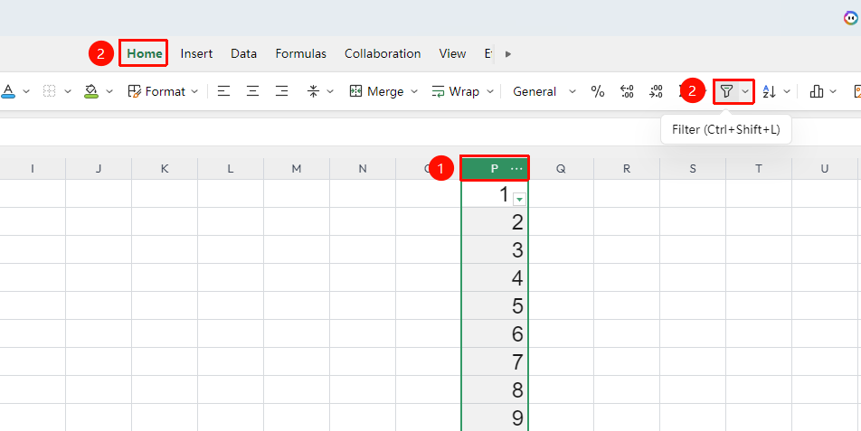Click the colorful assistant icon at top right
Screen dimensions: 861x431
[851, 18]
